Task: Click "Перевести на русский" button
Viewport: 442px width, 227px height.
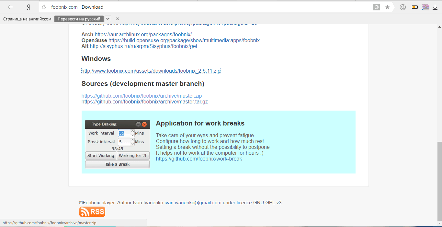Action: [x=79, y=19]
